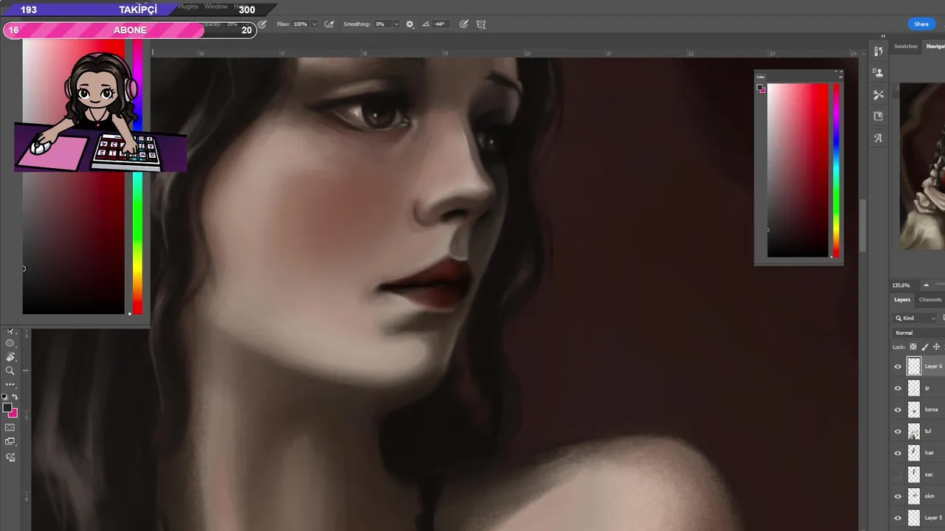Open smoothing options gear

[410, 24]
